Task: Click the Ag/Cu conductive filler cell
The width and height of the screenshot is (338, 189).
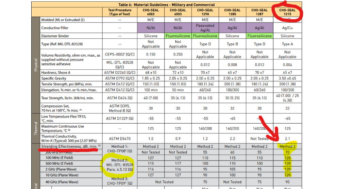Action: click(x=287, y=28)
